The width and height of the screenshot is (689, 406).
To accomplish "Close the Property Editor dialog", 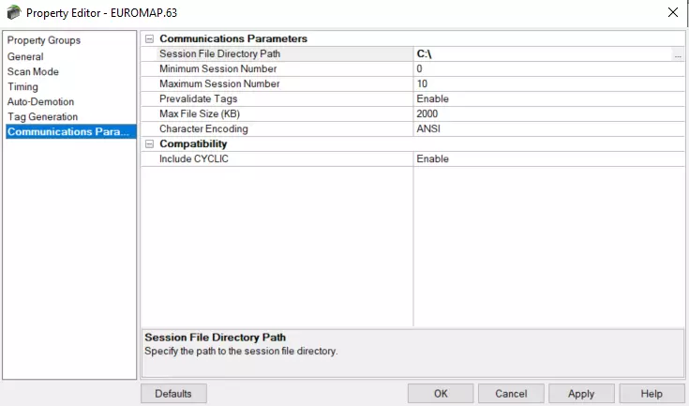I will pyautogui.click(x=671, y=12).
